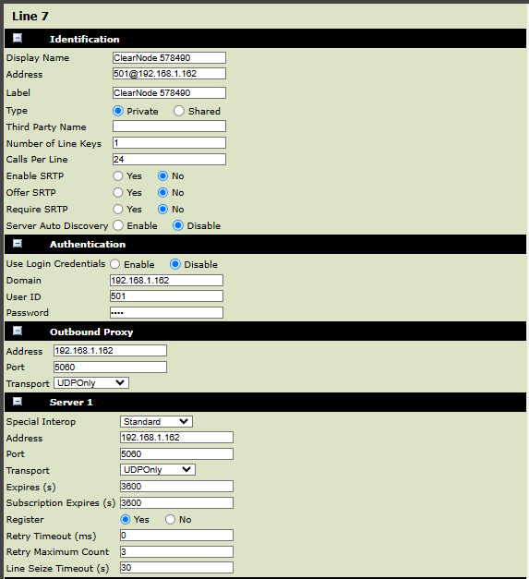Enable Server Auto Discovery
The height and width of the screenshot is (579, 529).
(x=118, y=225)
